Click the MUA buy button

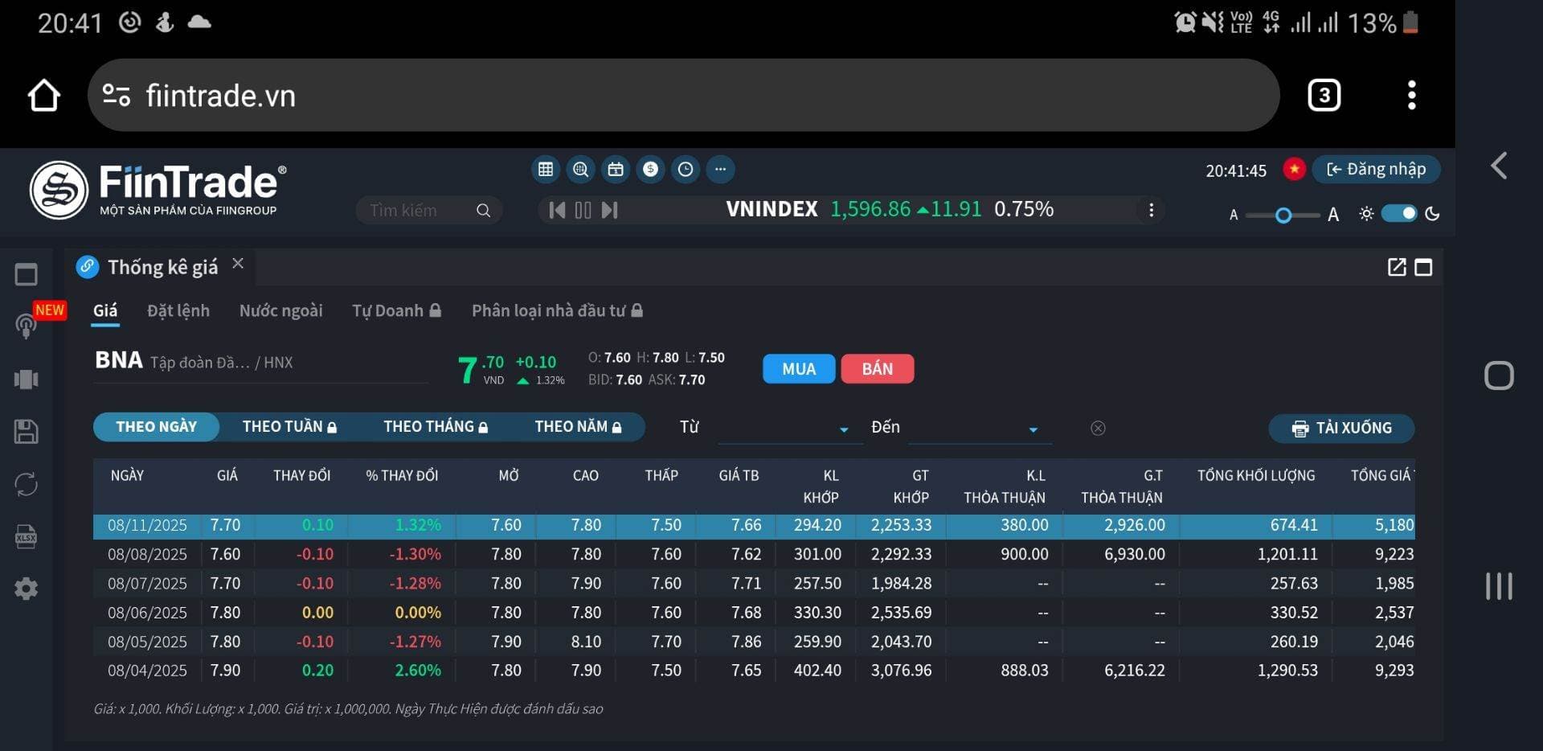(799, 369)
